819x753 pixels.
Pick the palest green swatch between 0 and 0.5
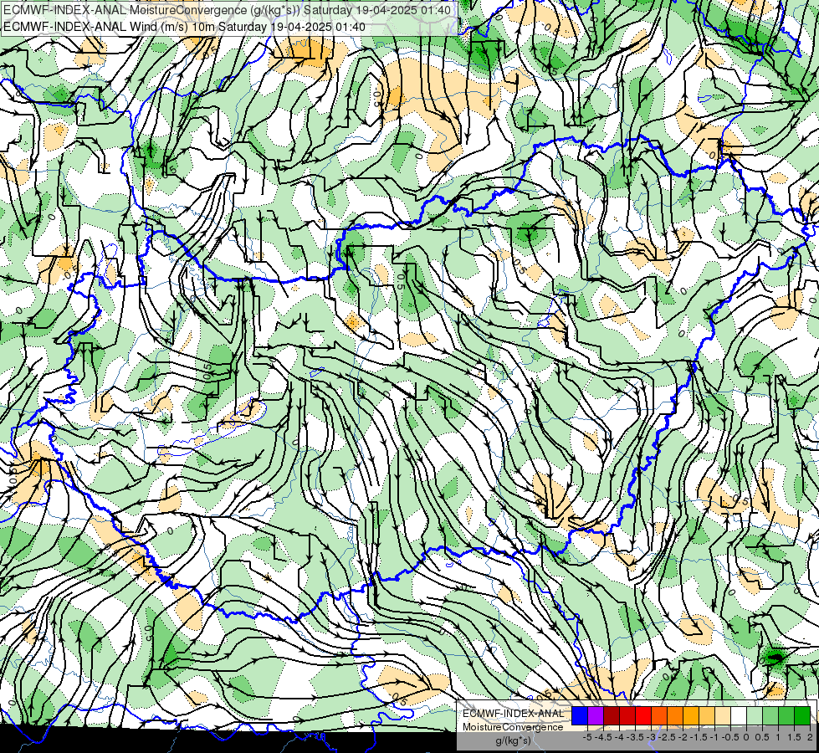pos(755,715)
